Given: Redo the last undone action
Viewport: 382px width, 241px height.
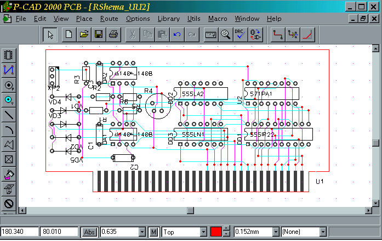Looking at the screenshot, I should (x=192, y=35).
